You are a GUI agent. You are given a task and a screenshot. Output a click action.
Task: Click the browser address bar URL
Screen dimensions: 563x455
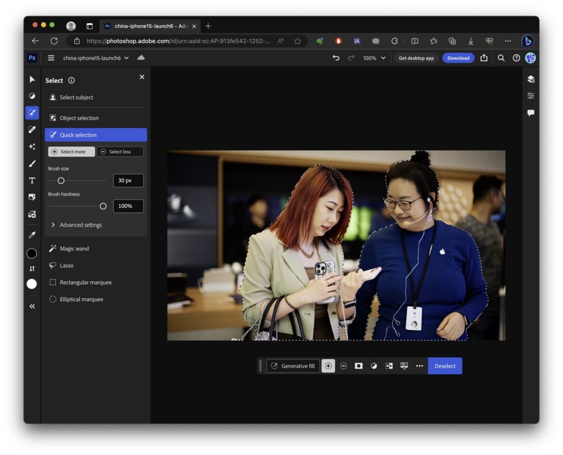(x=178, y=41)
